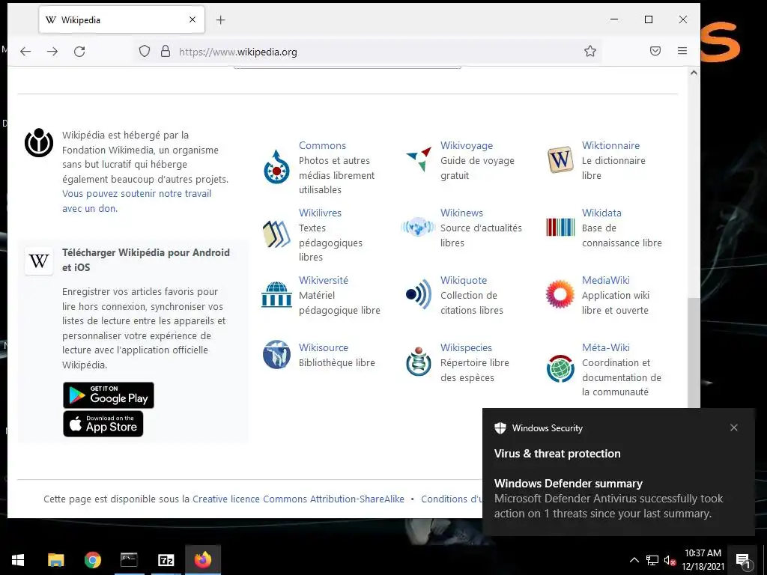Open the Wikiversité link
The image size is (767, 575).
point(324,281)
